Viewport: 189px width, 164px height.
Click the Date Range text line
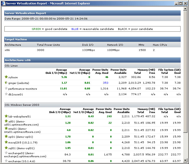46,19
